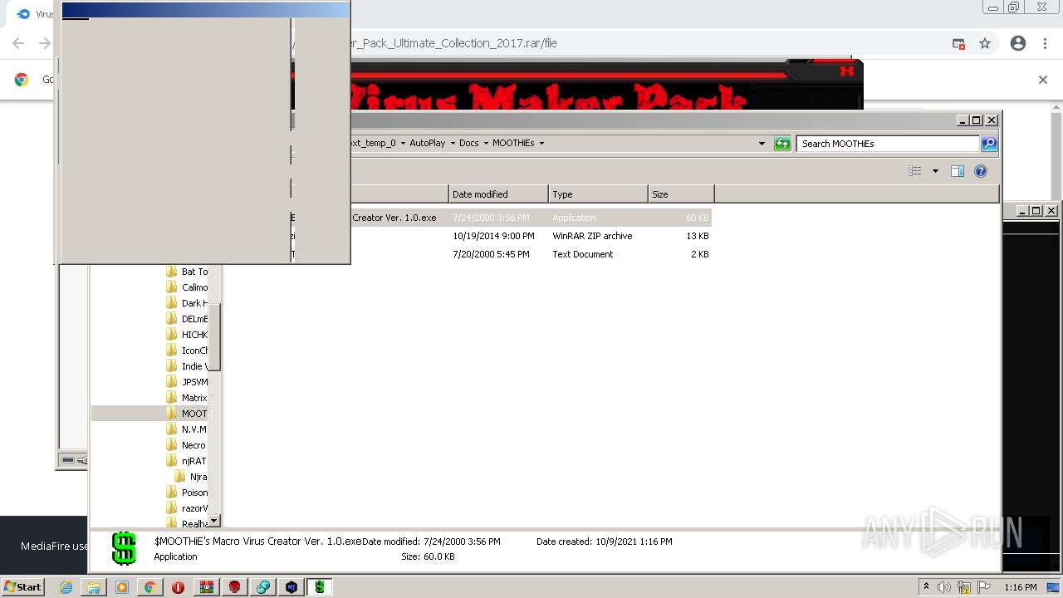
Task: Select the Docs breadcrumb segment
Action: pyautogui.click(x=469, y=143)
